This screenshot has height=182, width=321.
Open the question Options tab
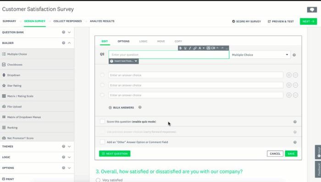pos(123,41)
